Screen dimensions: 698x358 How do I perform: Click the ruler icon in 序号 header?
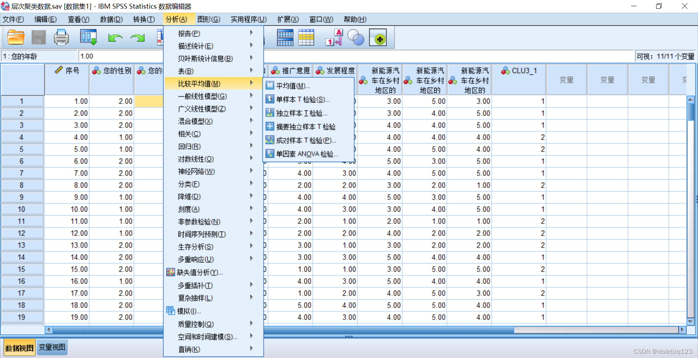59,70
